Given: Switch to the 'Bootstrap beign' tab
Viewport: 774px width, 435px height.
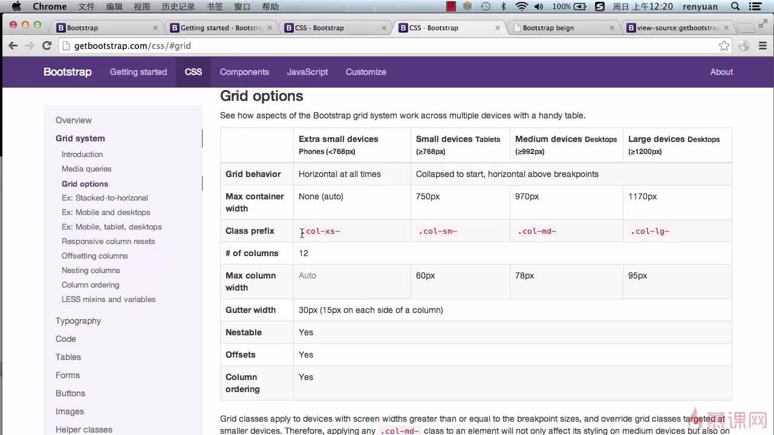Looking at the screenshot, I should pos(562,28).
